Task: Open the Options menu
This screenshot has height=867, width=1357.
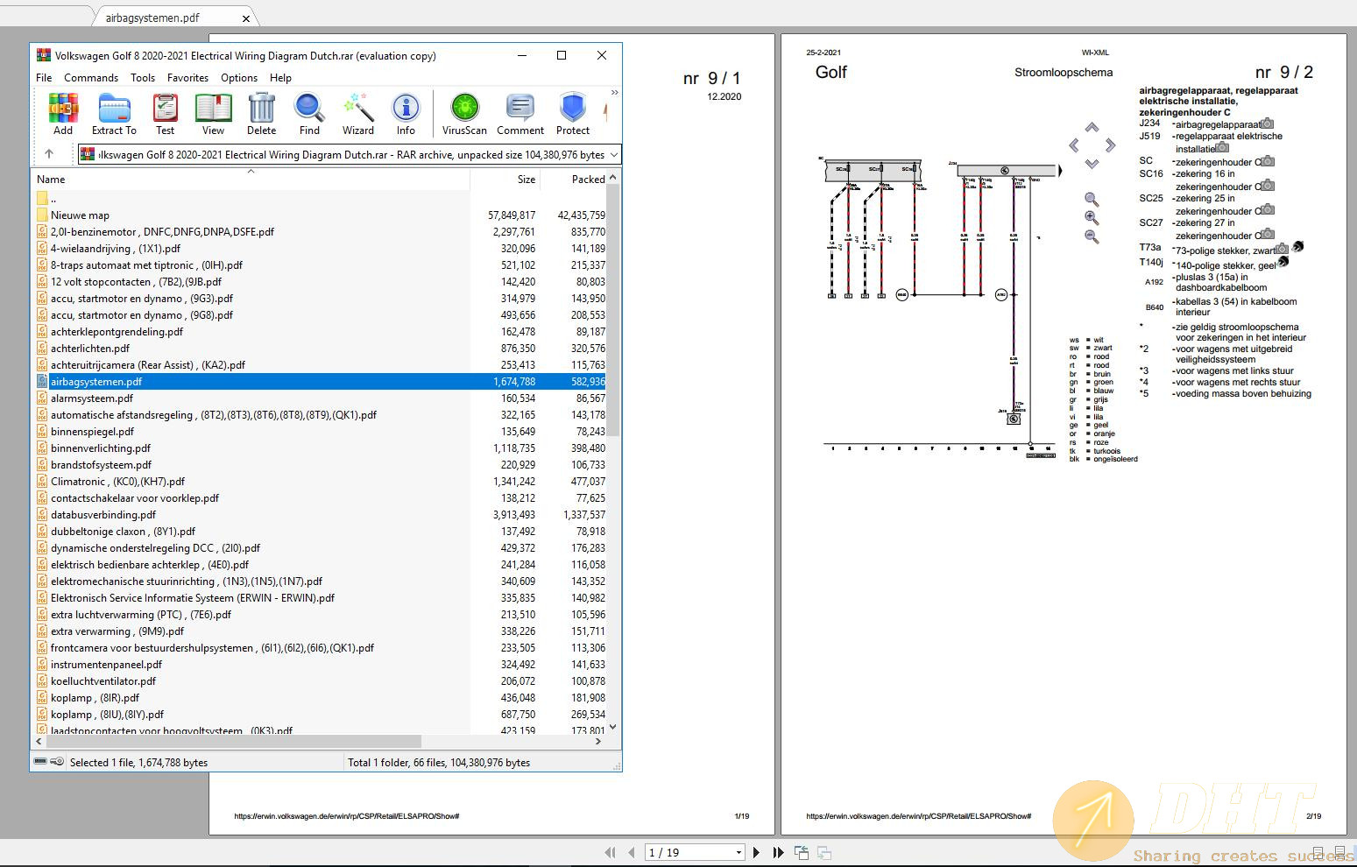Action: [239, 77]
